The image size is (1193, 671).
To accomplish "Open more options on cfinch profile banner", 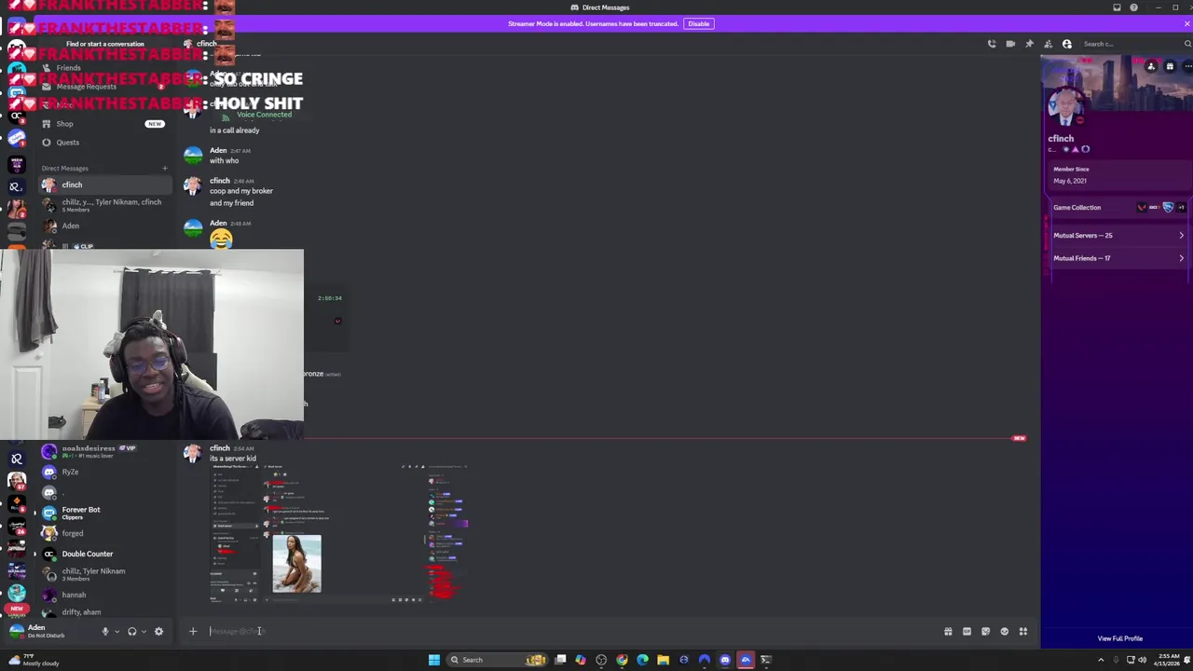I will pos(1187,66).
